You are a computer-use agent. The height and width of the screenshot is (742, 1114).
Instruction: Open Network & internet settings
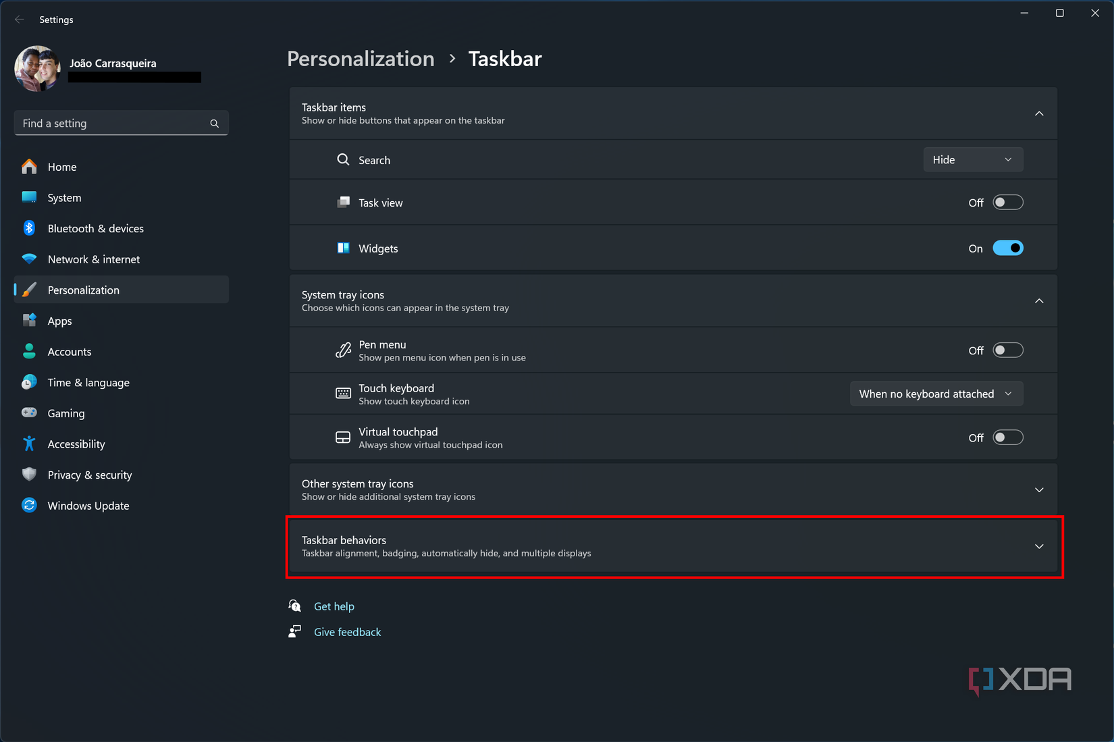[94, 259]
